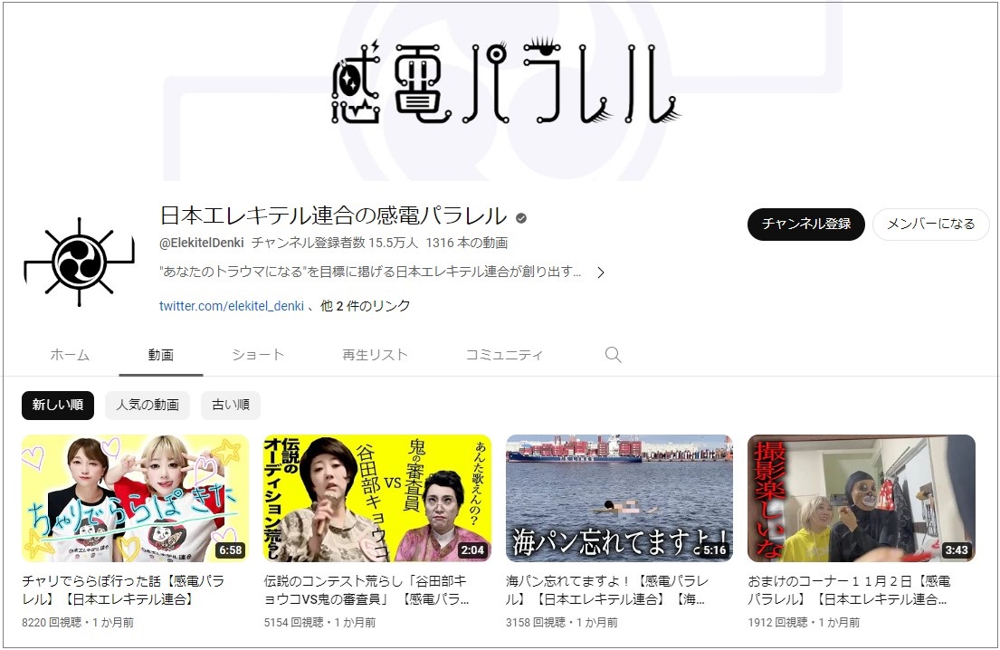Open the channel search magnifier icon

click(613, 355)
